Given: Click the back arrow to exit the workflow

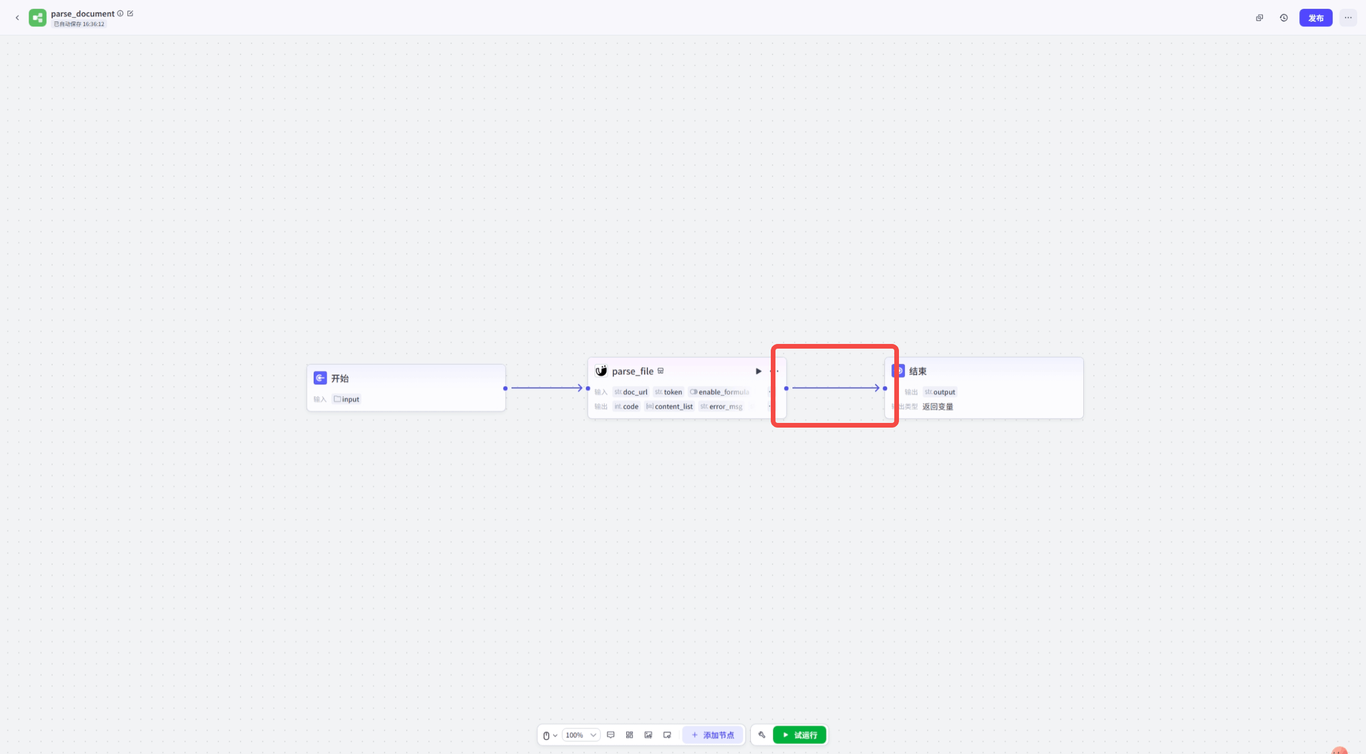Looking at the screenshot, I should point(17,18).
